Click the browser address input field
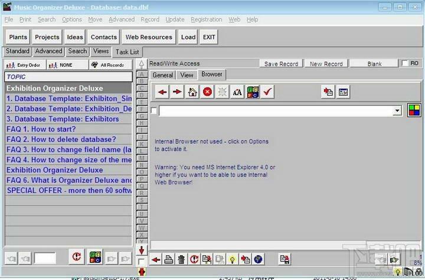 click(276, 110)
